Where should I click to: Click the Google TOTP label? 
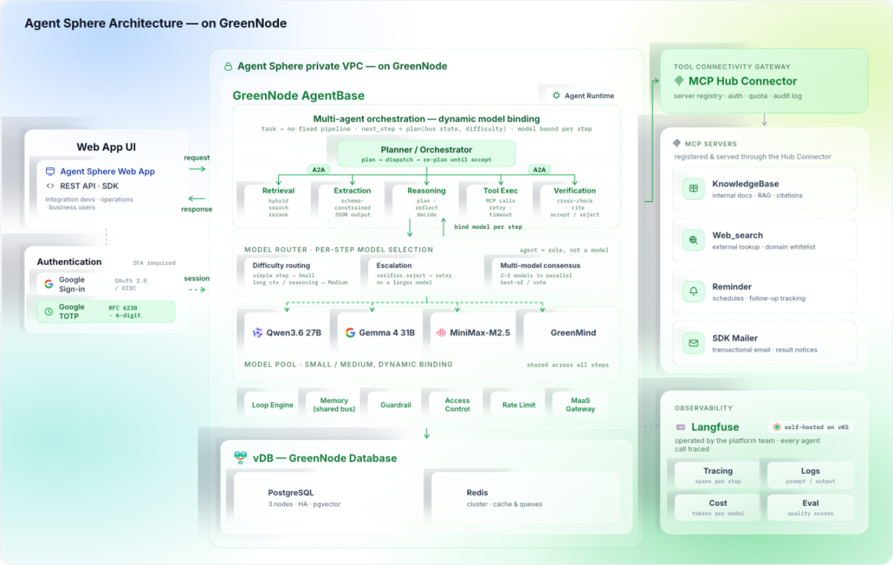[72, 312]
